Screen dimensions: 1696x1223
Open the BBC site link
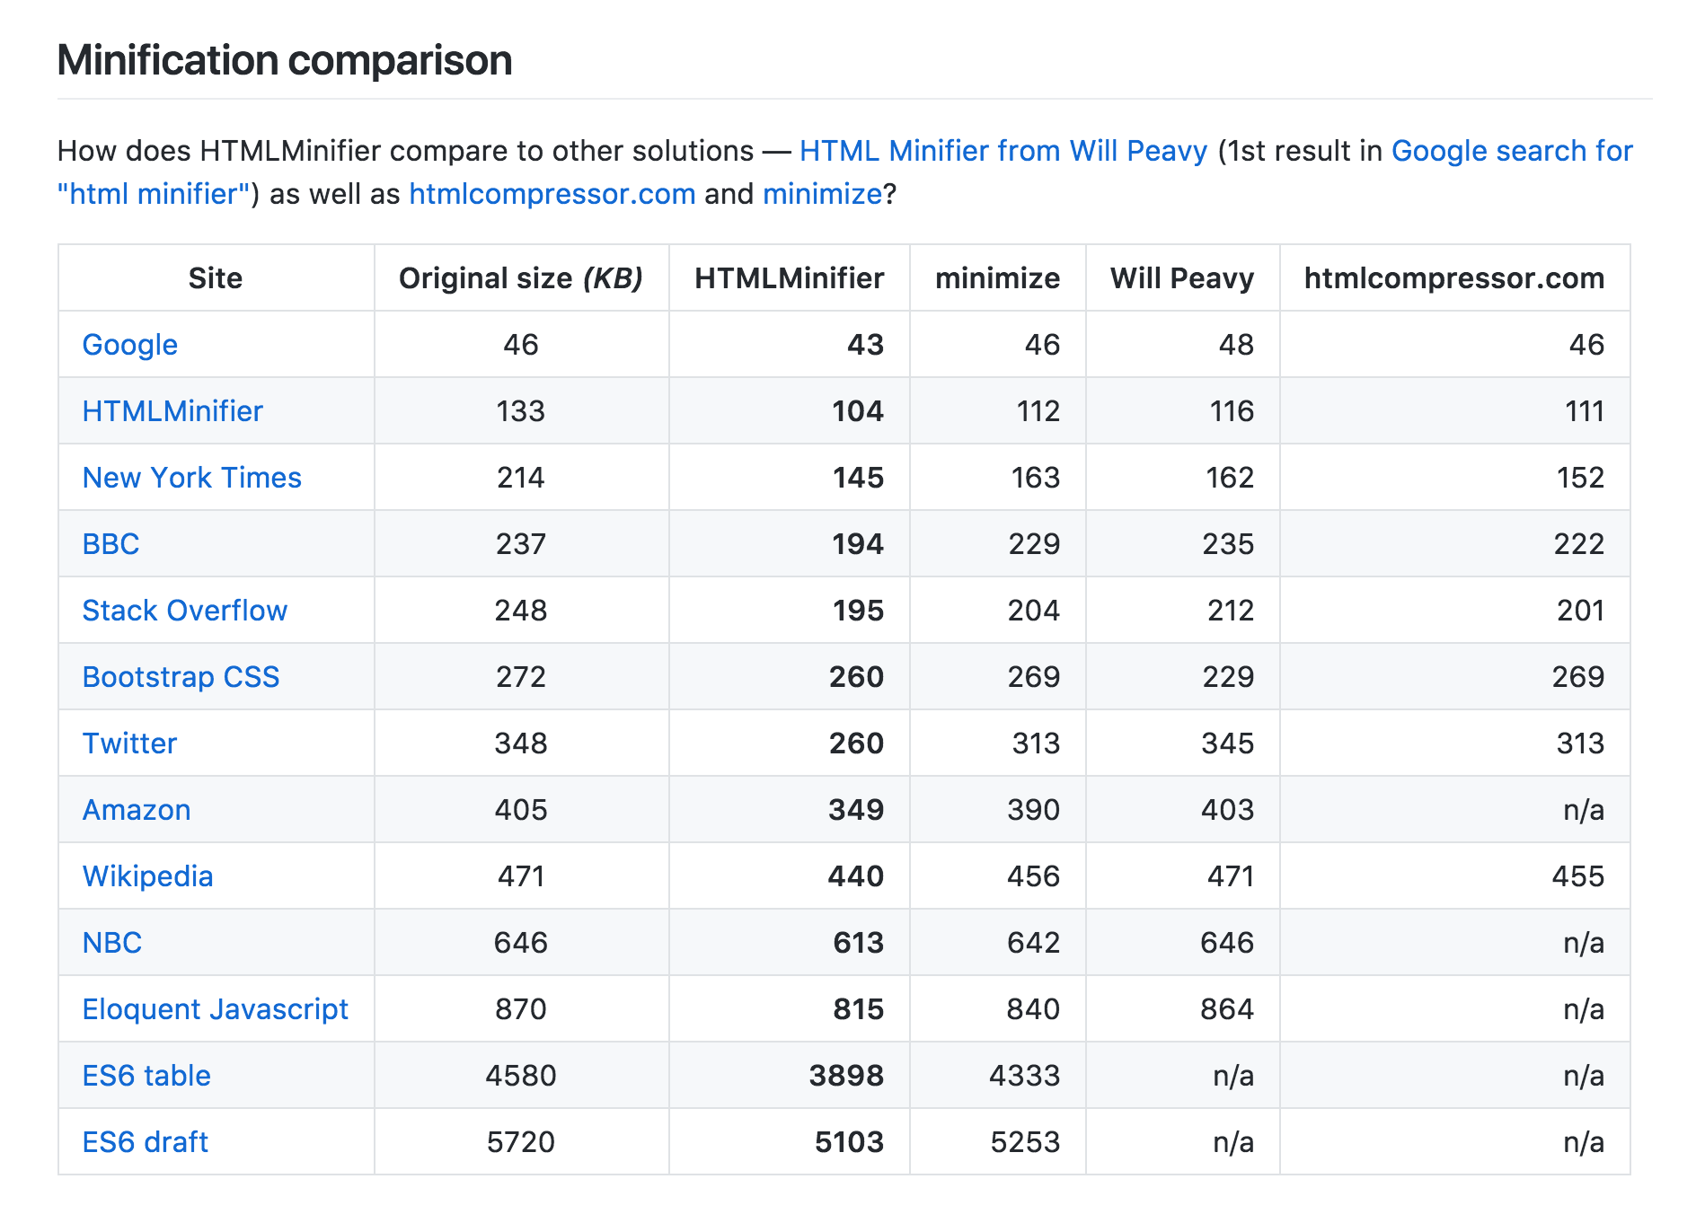point(111,544)
